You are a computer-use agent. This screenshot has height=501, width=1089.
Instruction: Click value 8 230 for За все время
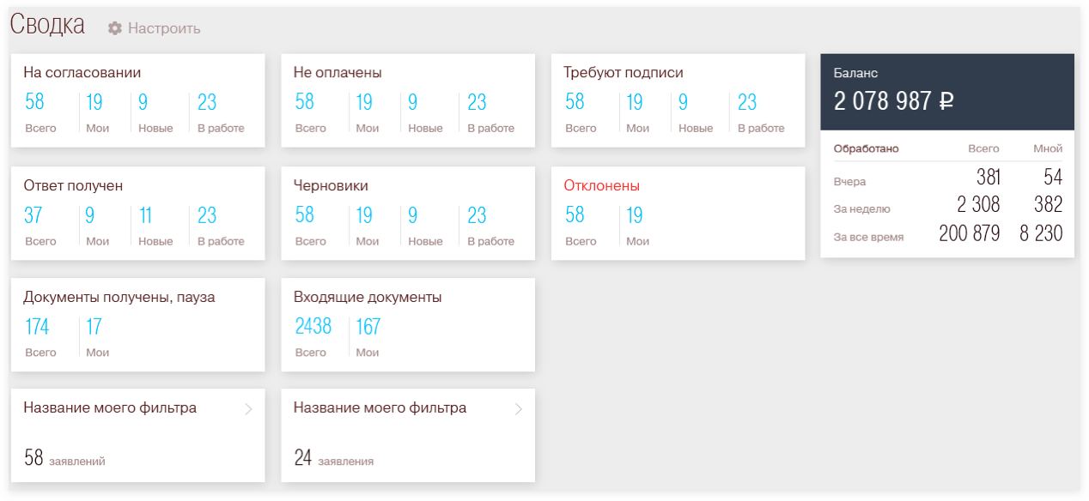click(1041, 233)
